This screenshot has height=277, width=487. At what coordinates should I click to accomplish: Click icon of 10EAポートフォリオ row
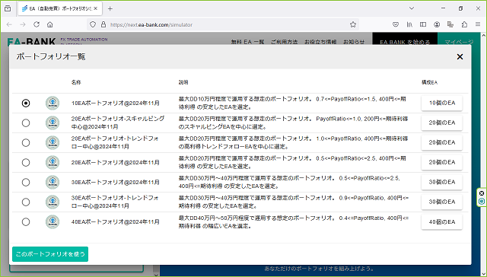(53, 103)
